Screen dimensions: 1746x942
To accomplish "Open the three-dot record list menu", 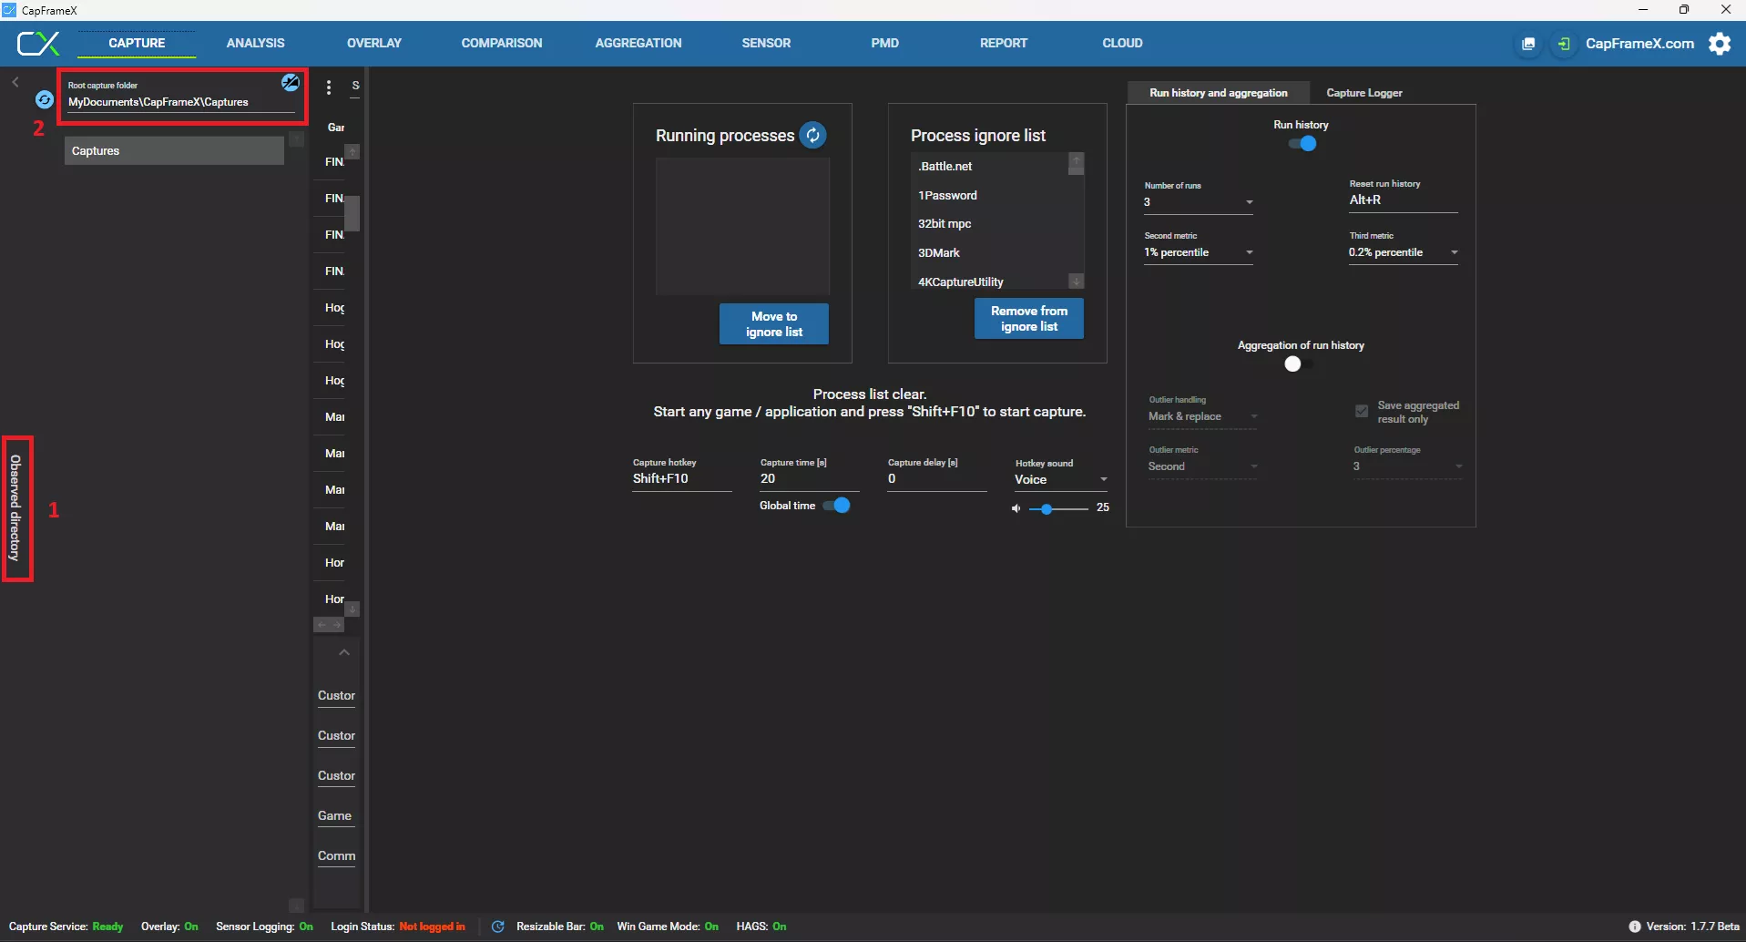I will [x=329, y=87].
